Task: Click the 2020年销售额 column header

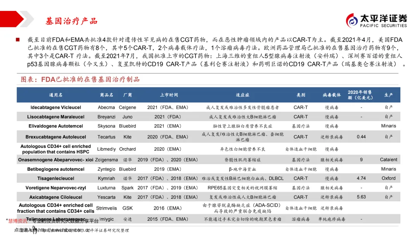Action: [x=360, y=95]
